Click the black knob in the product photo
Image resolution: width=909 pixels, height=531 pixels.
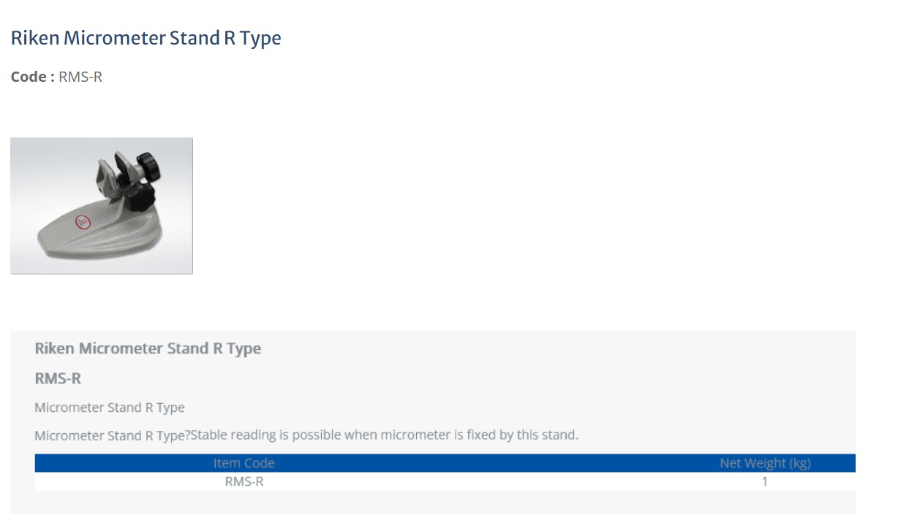pos(149,167)
